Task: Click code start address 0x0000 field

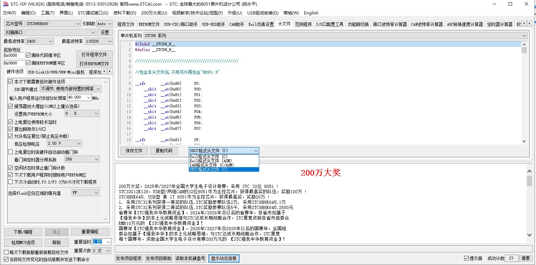Action: (14, 55)
